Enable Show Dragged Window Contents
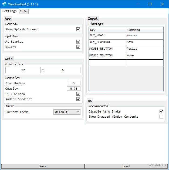 (161, 117)
